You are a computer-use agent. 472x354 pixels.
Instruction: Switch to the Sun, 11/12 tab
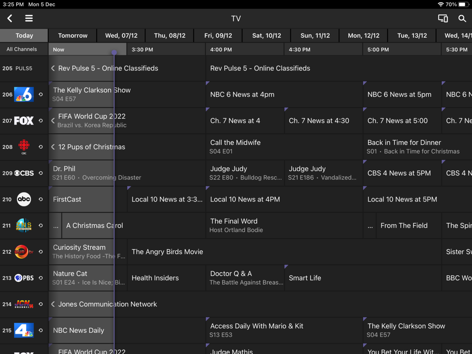(315, 35)
